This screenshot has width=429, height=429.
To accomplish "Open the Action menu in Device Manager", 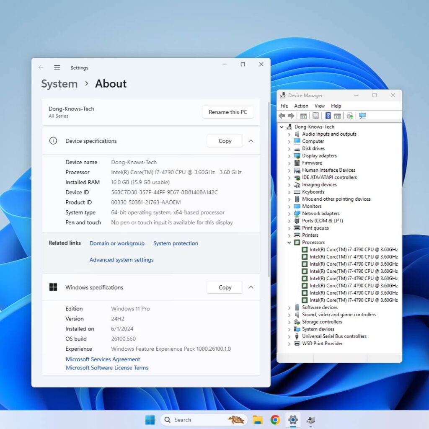I will (301, 106).
